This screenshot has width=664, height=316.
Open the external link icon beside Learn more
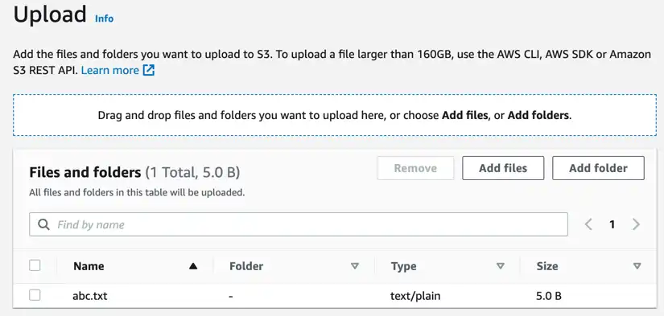(149, 70)
